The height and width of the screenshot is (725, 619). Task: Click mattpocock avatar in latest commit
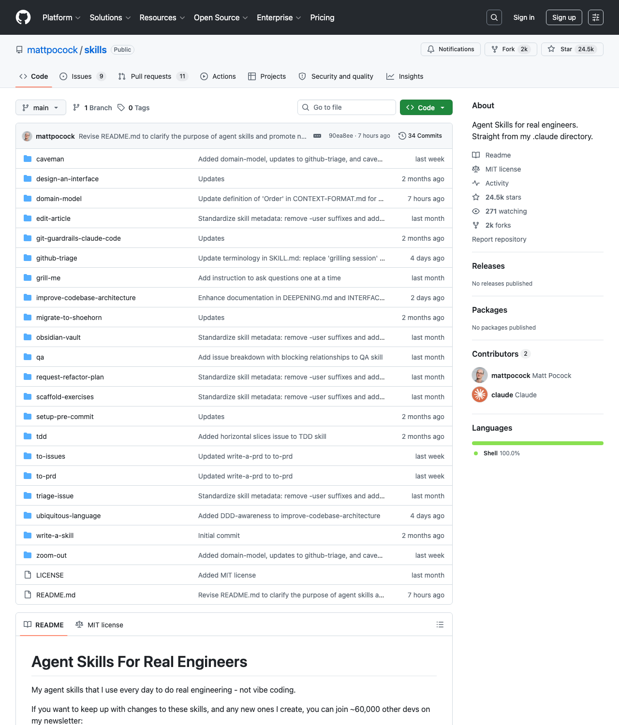[27, 136]
